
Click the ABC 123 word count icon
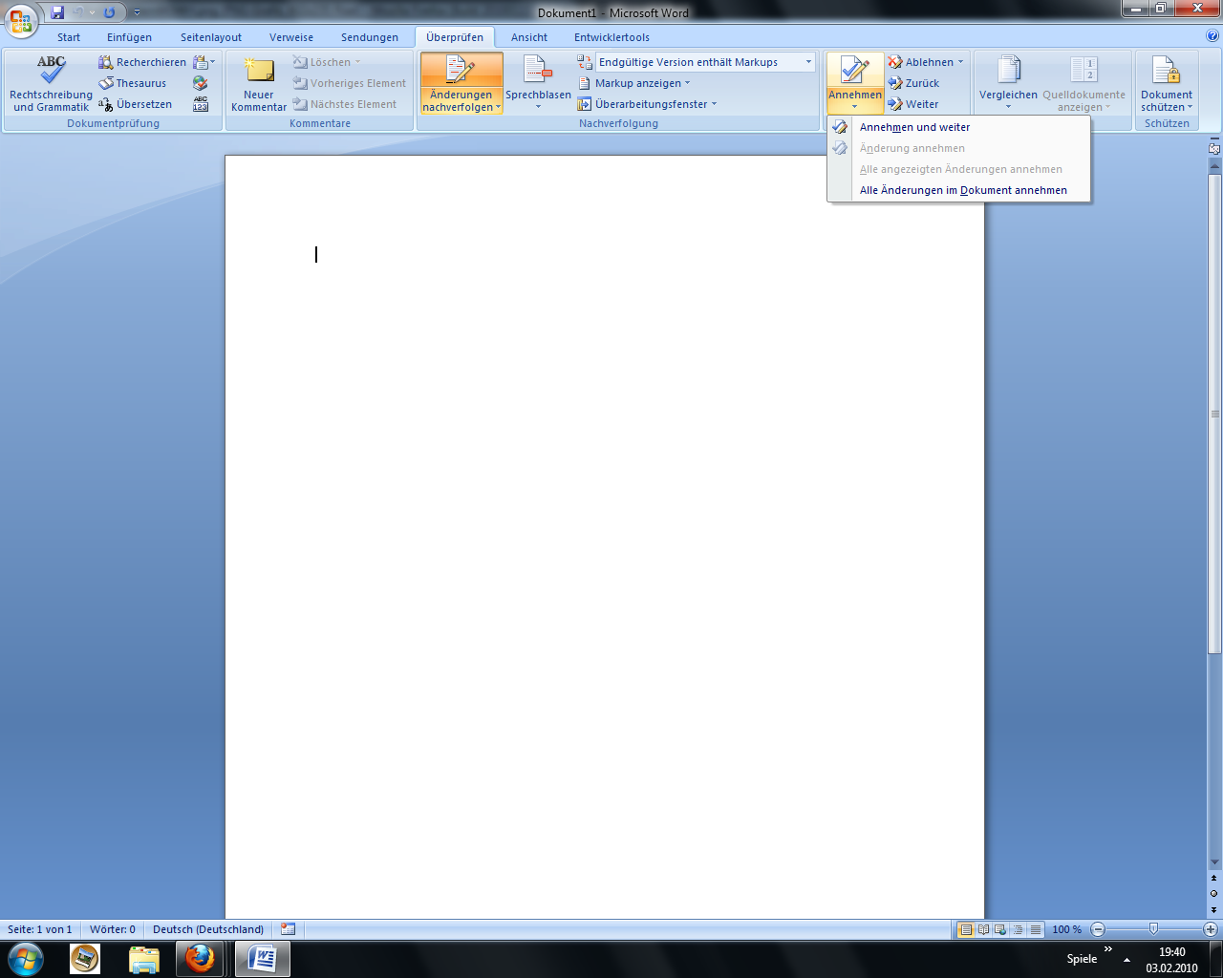point(201,104)
